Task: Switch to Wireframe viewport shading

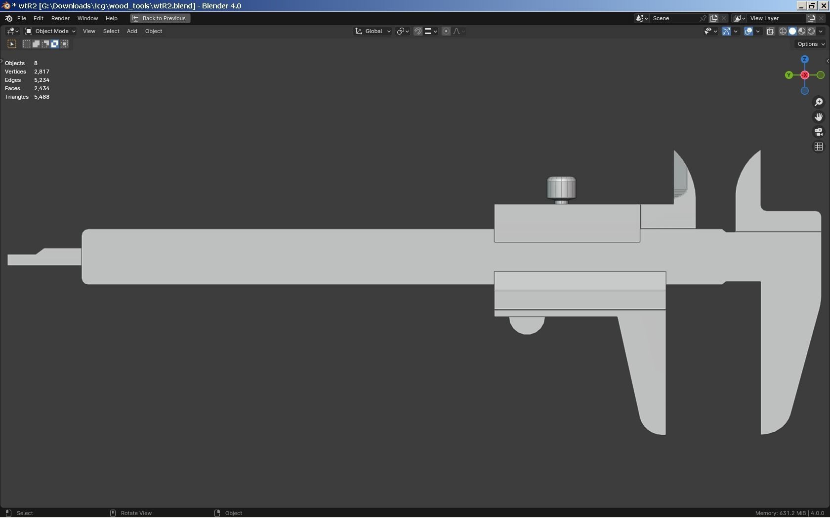Action: [x=783, y=31]
